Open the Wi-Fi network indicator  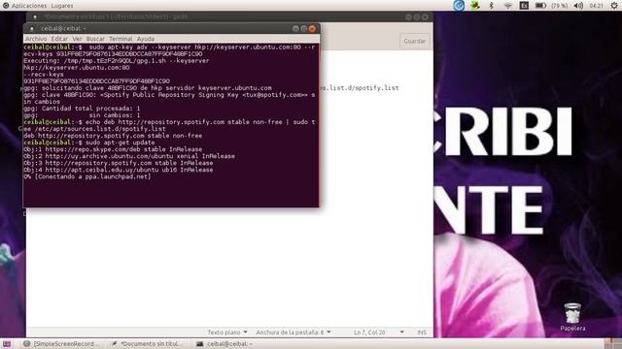pyautogui.click(x=507, y=6)
